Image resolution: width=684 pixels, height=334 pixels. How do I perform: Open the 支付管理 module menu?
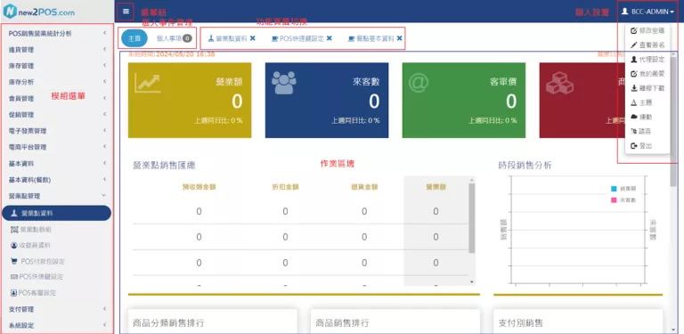57,309
